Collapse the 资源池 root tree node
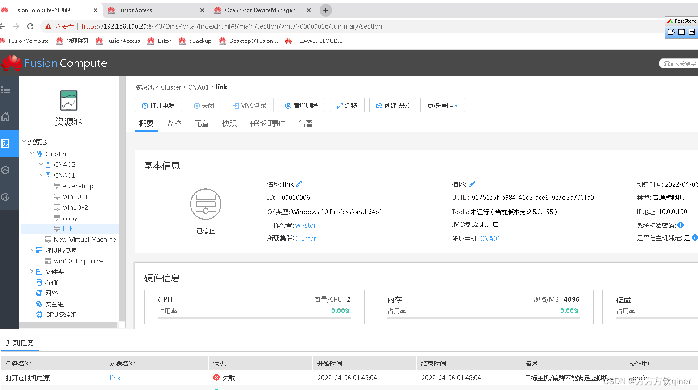The height and width of the screenshot is (390, 698). (24, 141)
